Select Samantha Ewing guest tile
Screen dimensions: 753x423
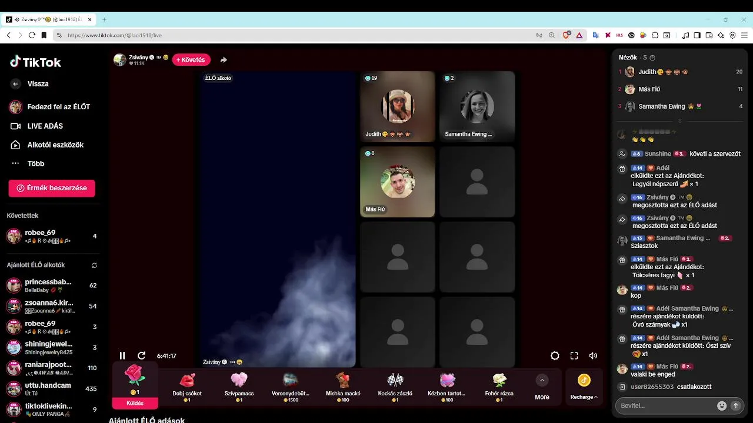477,106
